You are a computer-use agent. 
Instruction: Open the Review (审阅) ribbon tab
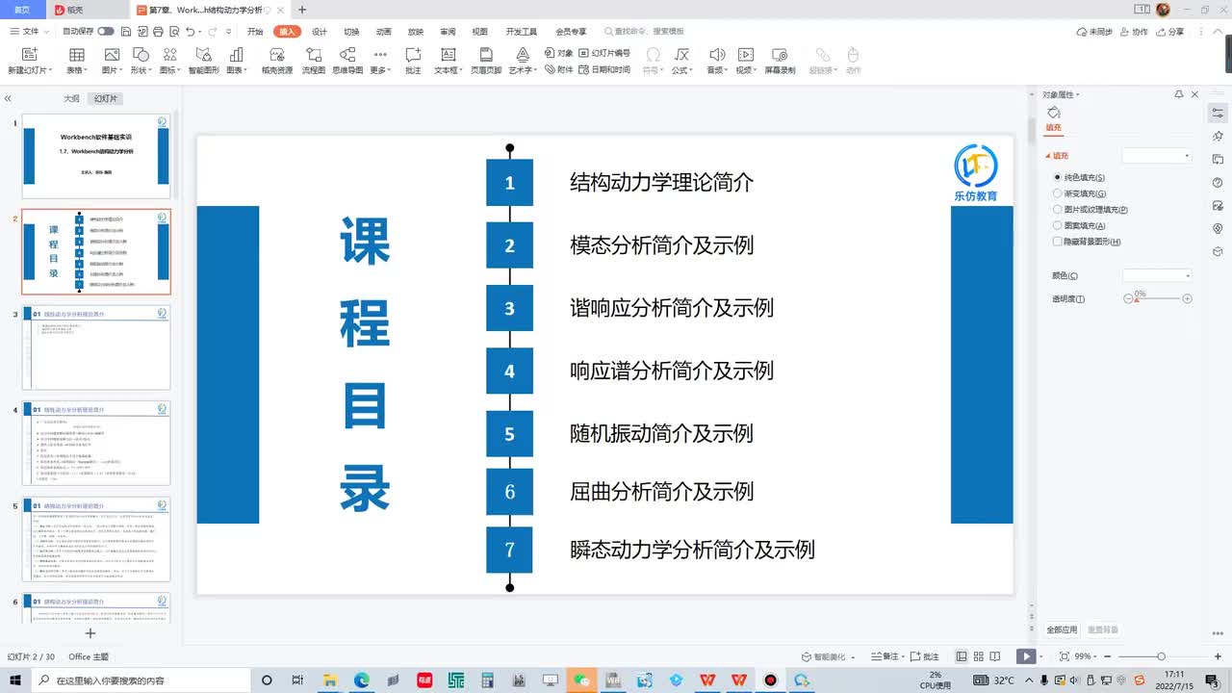pos(448,32)
